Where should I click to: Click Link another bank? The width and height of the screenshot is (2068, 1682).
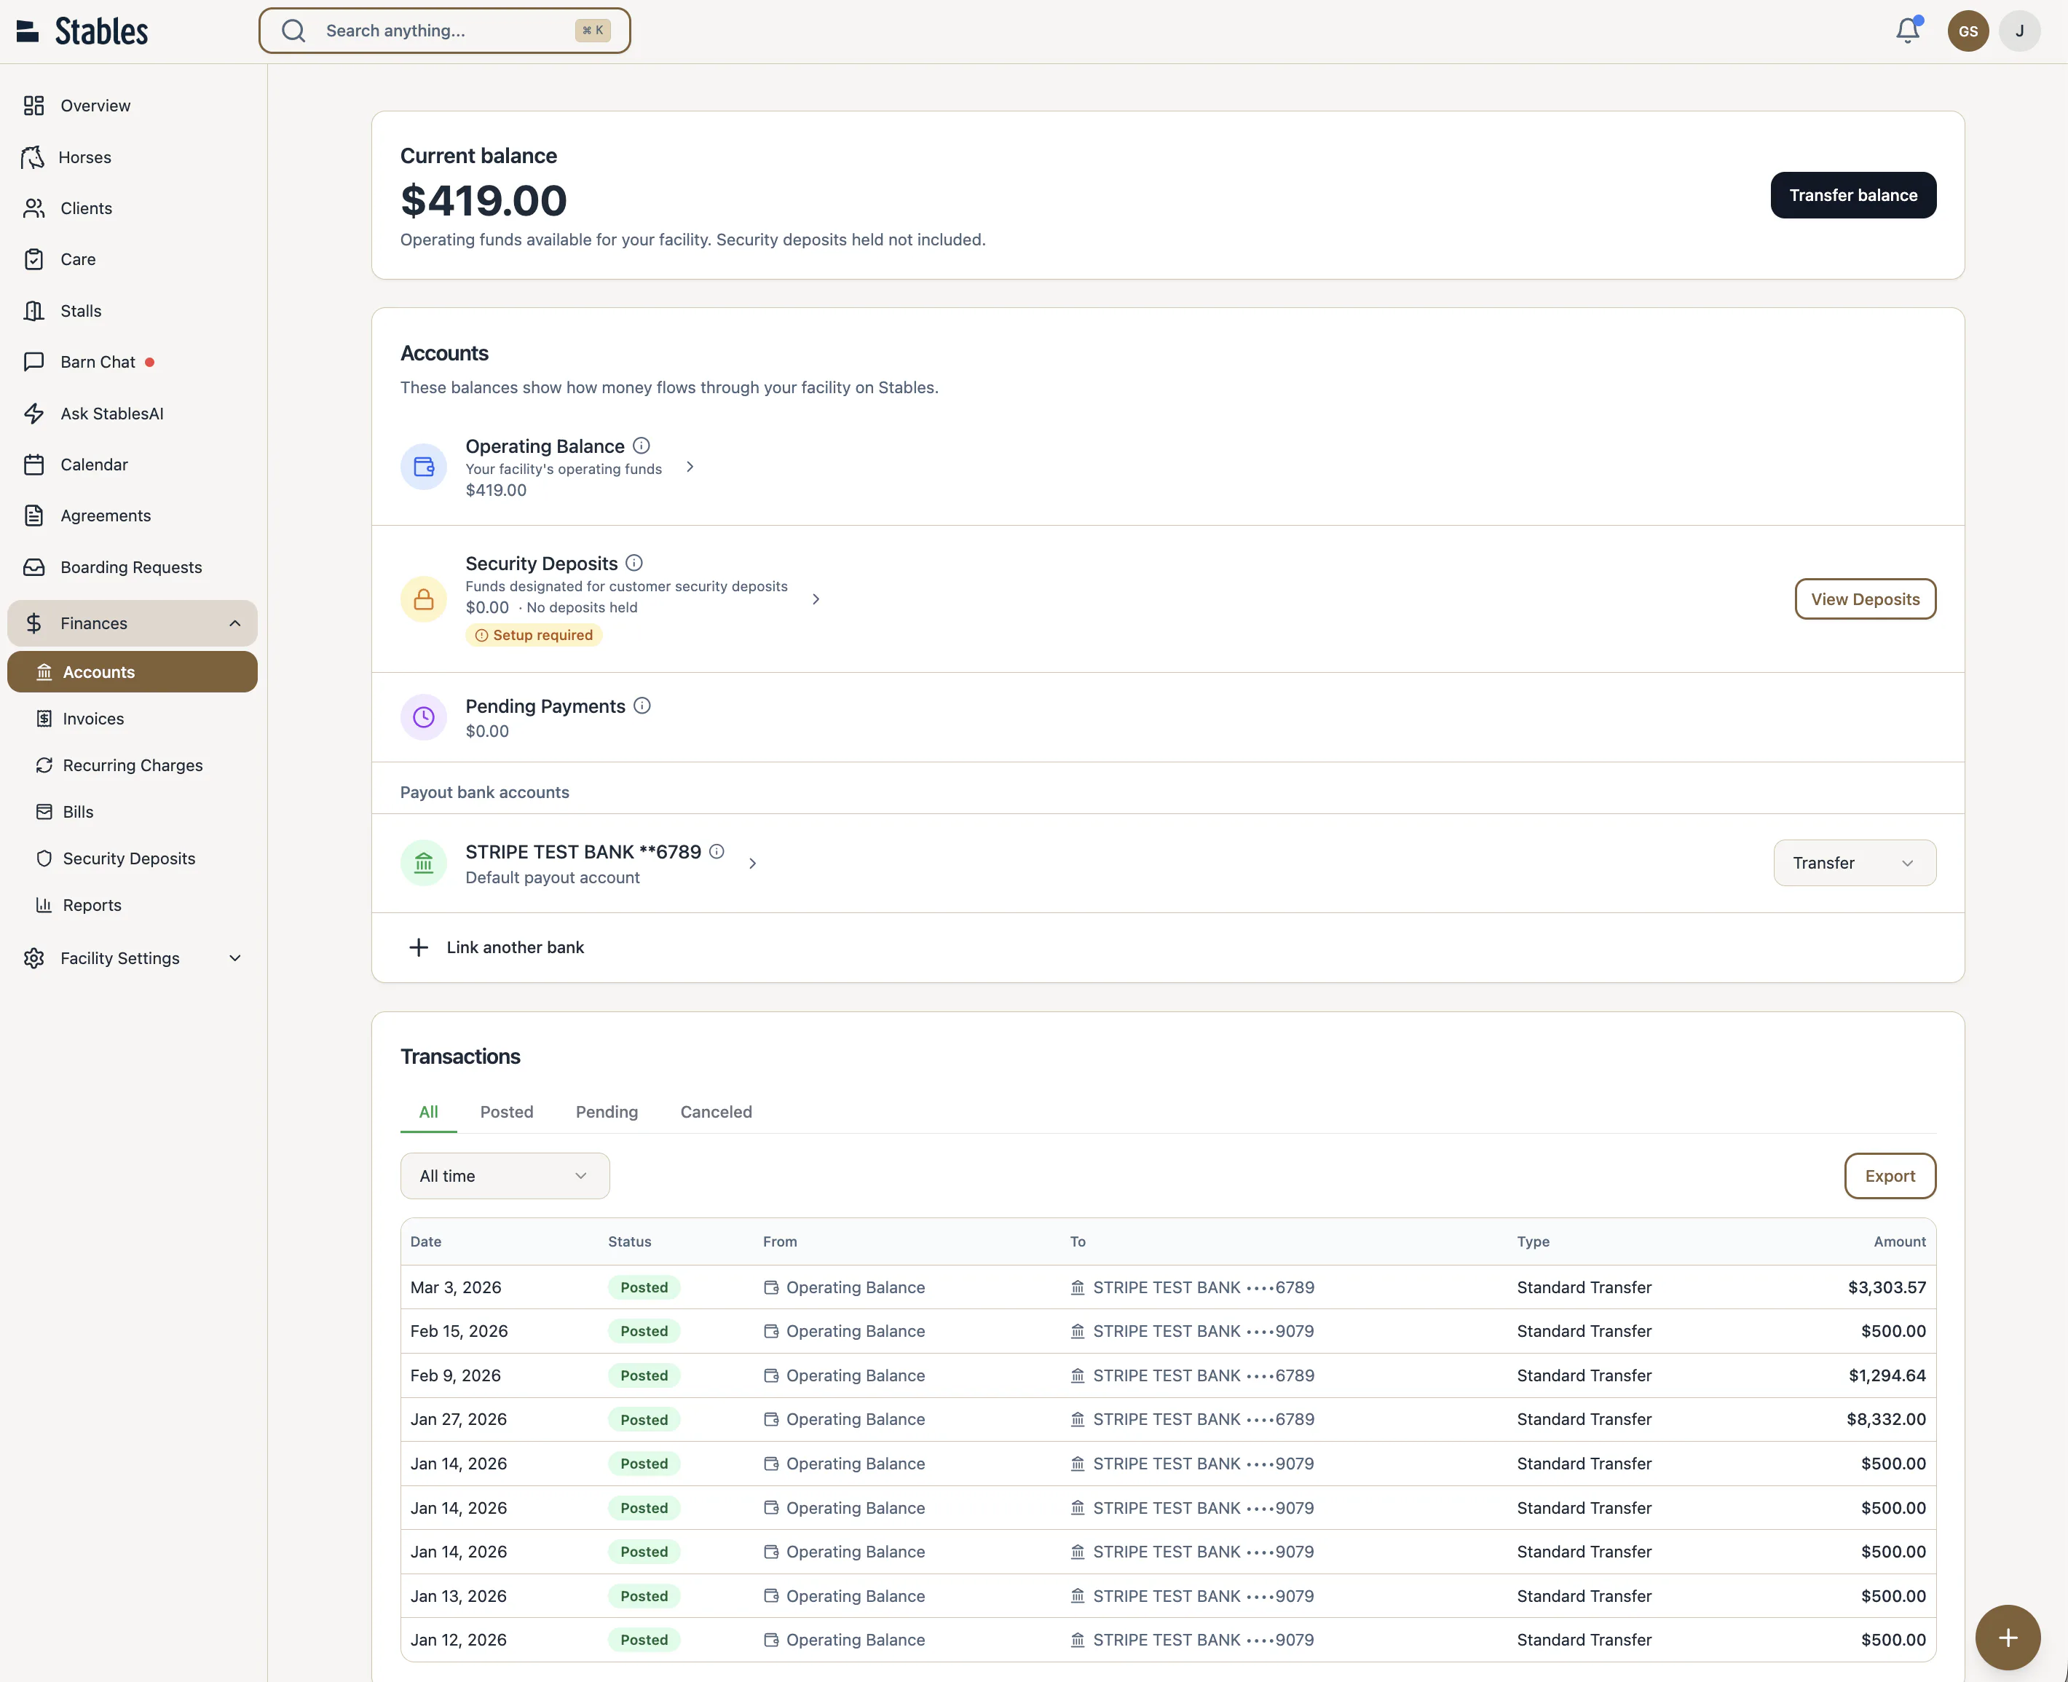point(516,947)
